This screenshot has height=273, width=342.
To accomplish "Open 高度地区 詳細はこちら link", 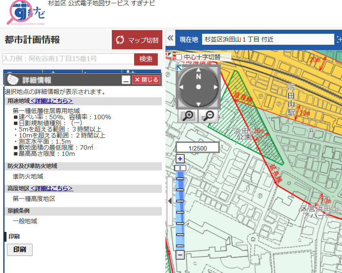I will click(x=52, y=188).
